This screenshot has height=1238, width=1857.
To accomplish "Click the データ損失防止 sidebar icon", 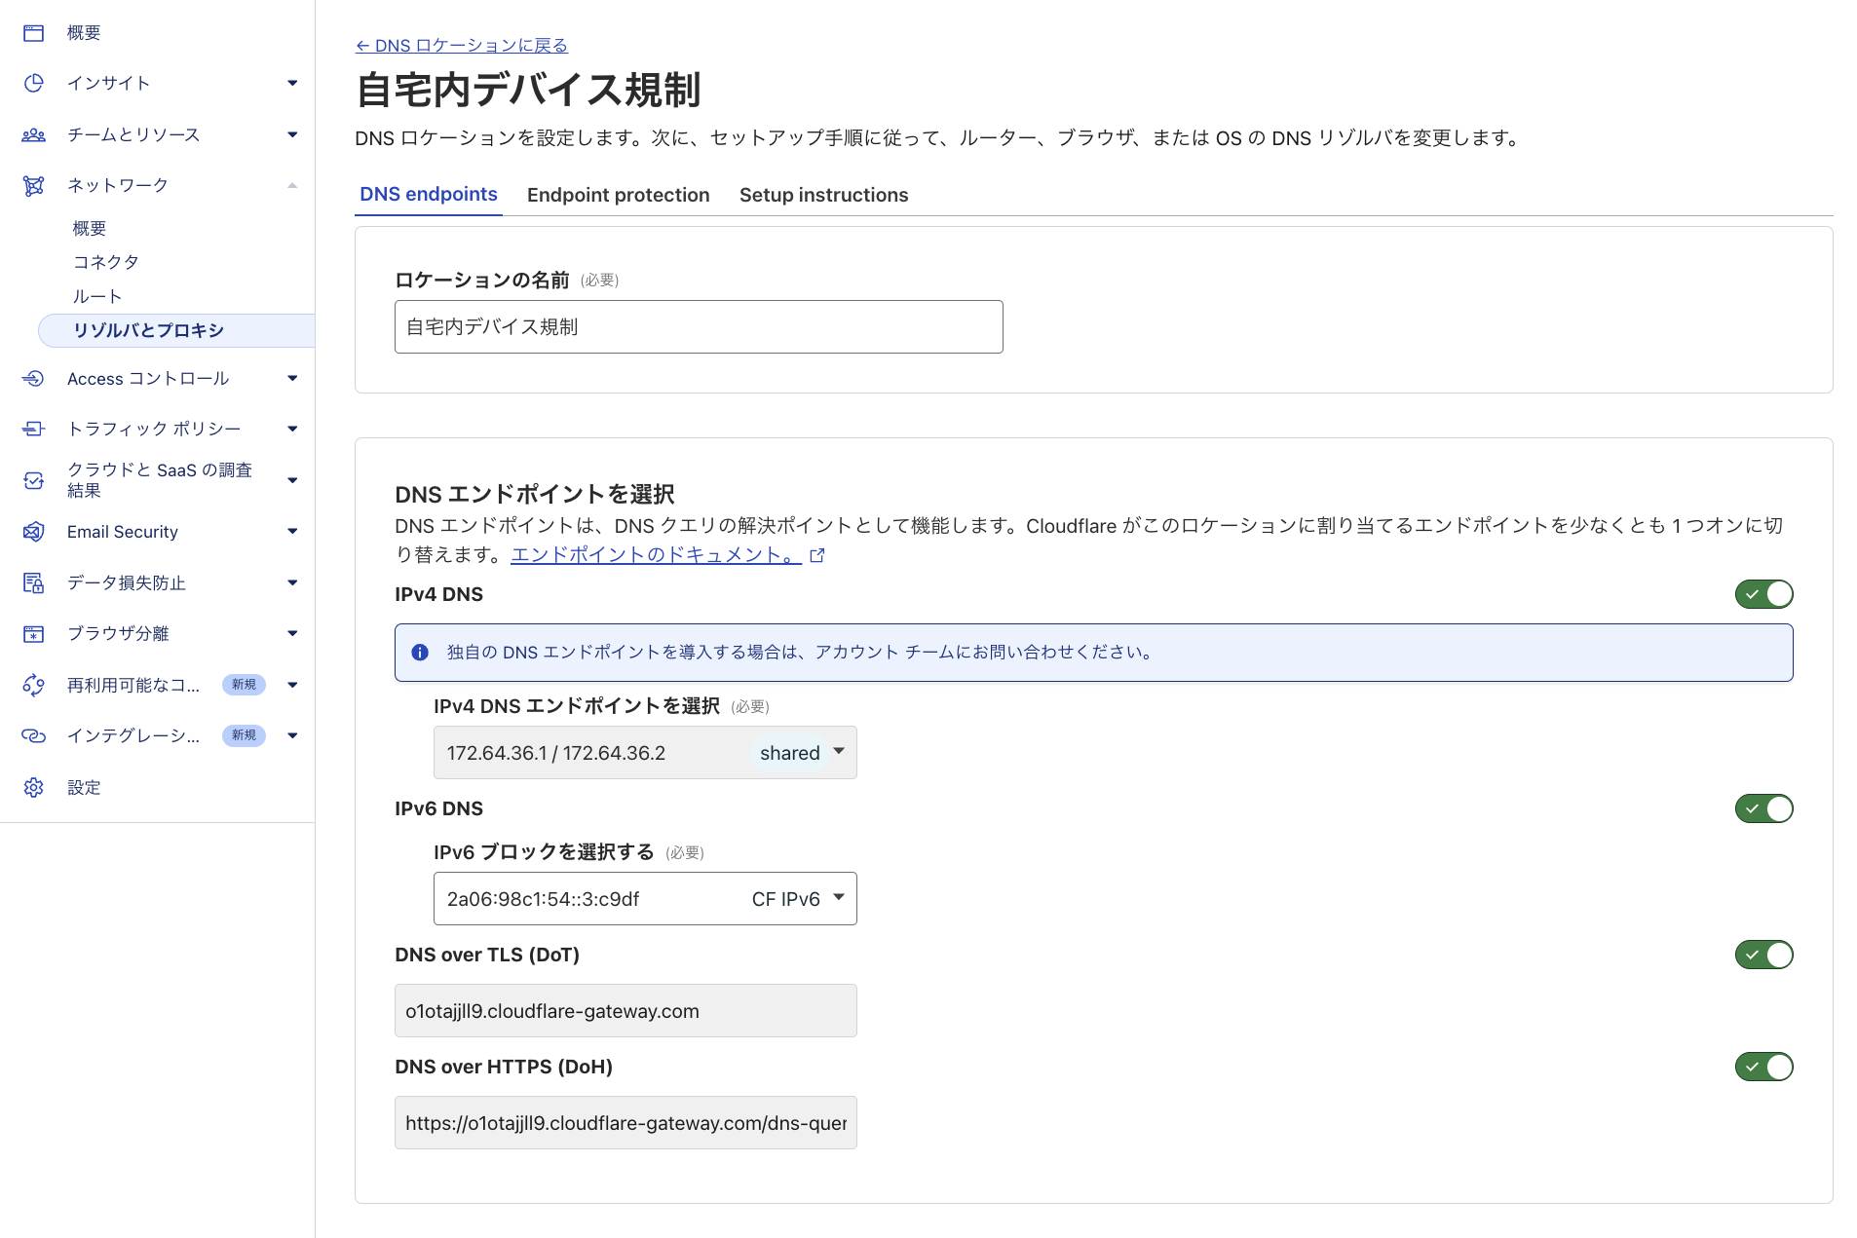I will (34, 582).
